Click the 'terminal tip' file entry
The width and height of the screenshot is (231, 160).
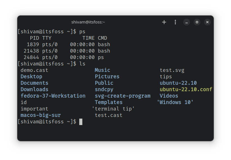point(113,109)
